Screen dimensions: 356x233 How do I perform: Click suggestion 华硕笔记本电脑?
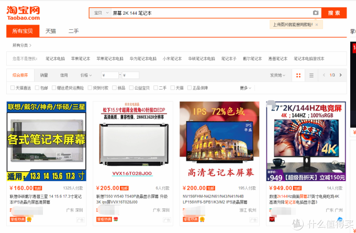(x=202, y=59)
